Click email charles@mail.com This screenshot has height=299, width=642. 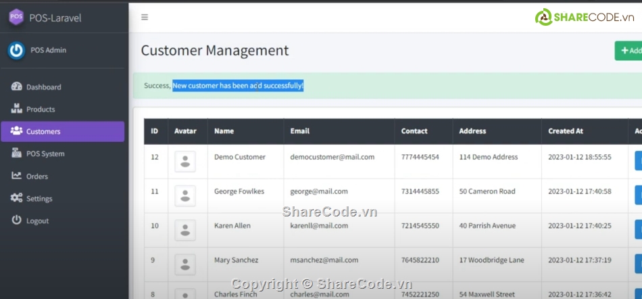[x=320, y=294]
